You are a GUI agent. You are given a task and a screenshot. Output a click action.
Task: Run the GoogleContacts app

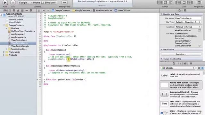[x=5, y=3]
